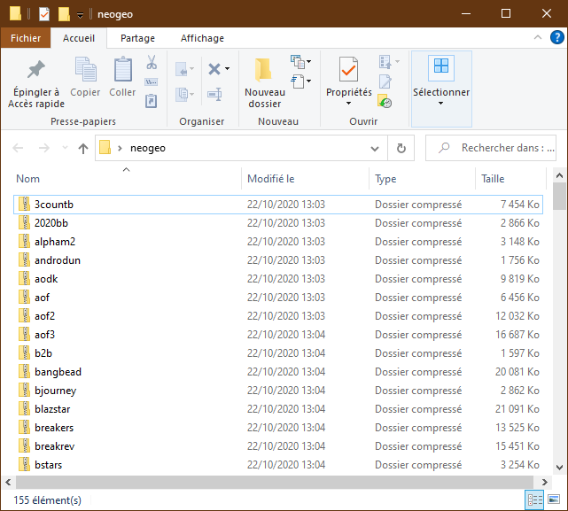Viewport: 568px width, 511px height.
Task: Click the copy path icon
Action: (x=151, y=81)
